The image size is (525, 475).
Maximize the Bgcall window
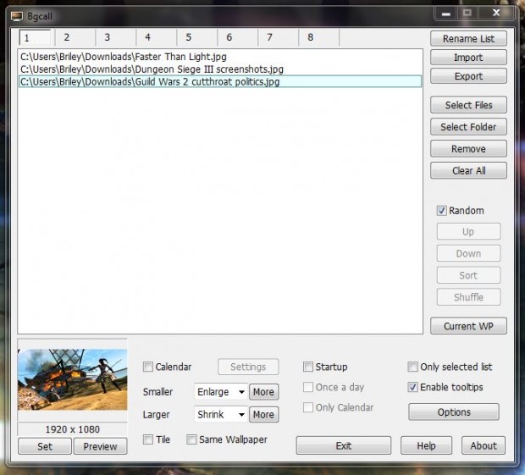[x=467, y=14]
